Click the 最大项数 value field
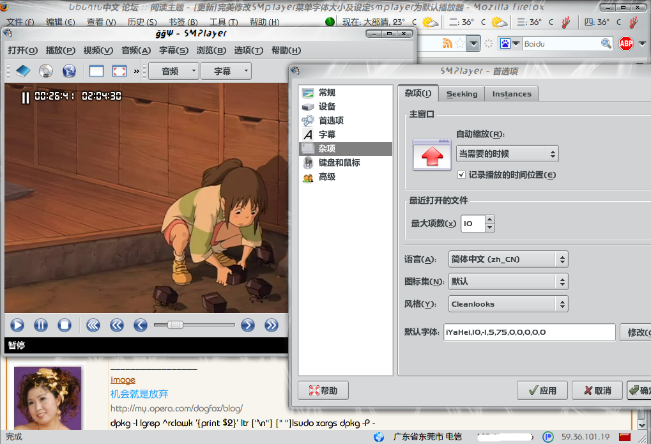 tap(473, 224)
